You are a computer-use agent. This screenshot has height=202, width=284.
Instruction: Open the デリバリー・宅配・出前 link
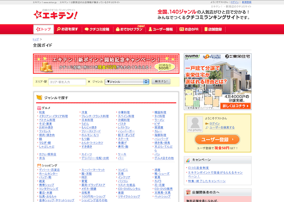click(x=95, y=158)
